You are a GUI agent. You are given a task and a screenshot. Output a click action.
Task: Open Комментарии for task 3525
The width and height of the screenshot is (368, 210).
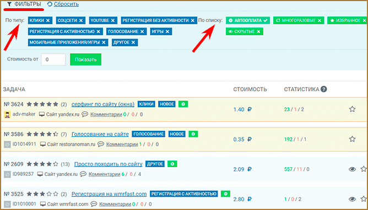click(x=115, y=205)
